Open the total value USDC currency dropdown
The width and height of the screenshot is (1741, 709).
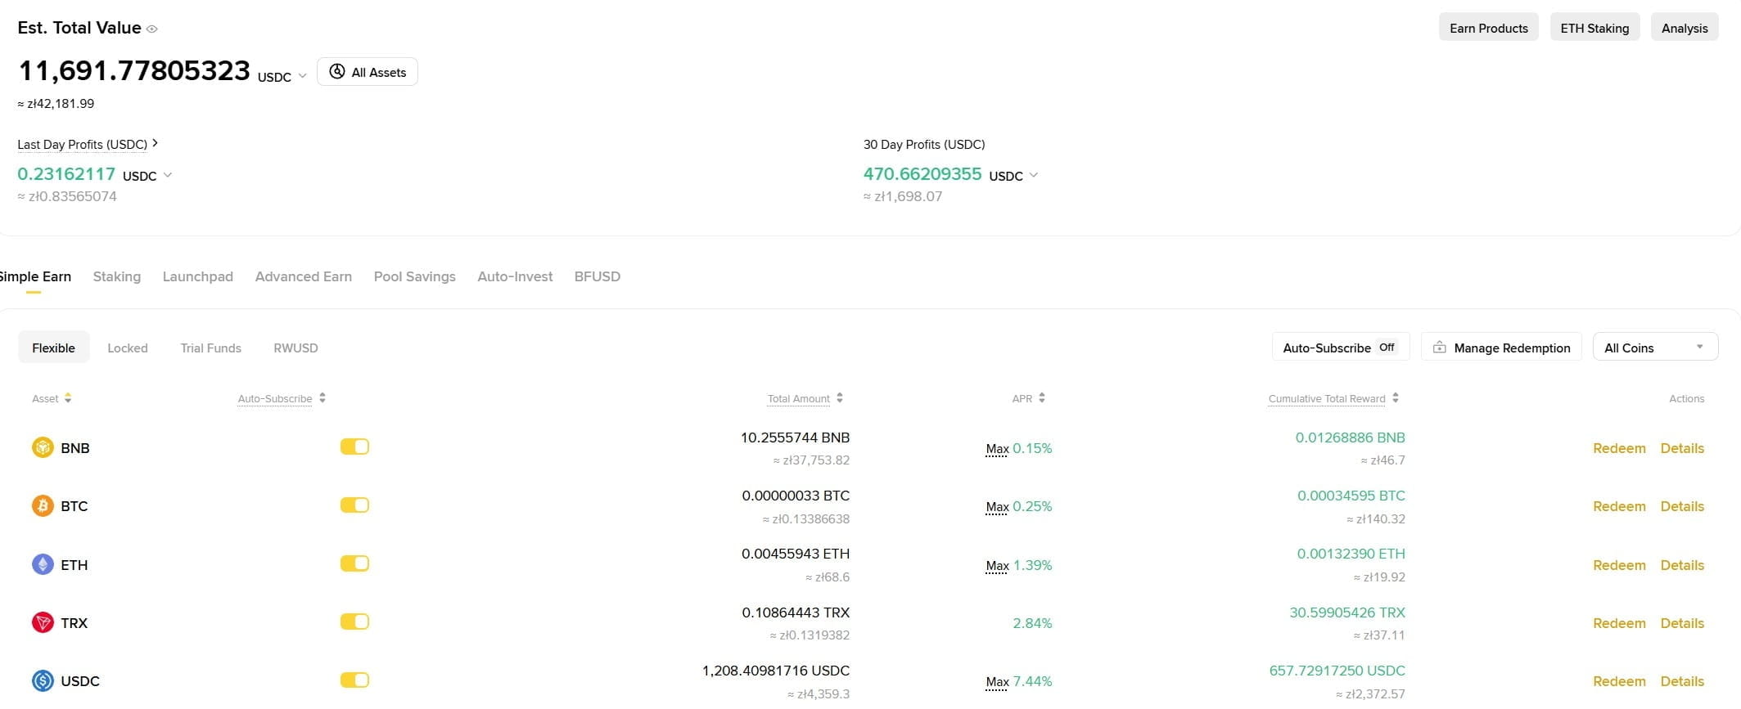pyautogui.click(x=282, y=76)
